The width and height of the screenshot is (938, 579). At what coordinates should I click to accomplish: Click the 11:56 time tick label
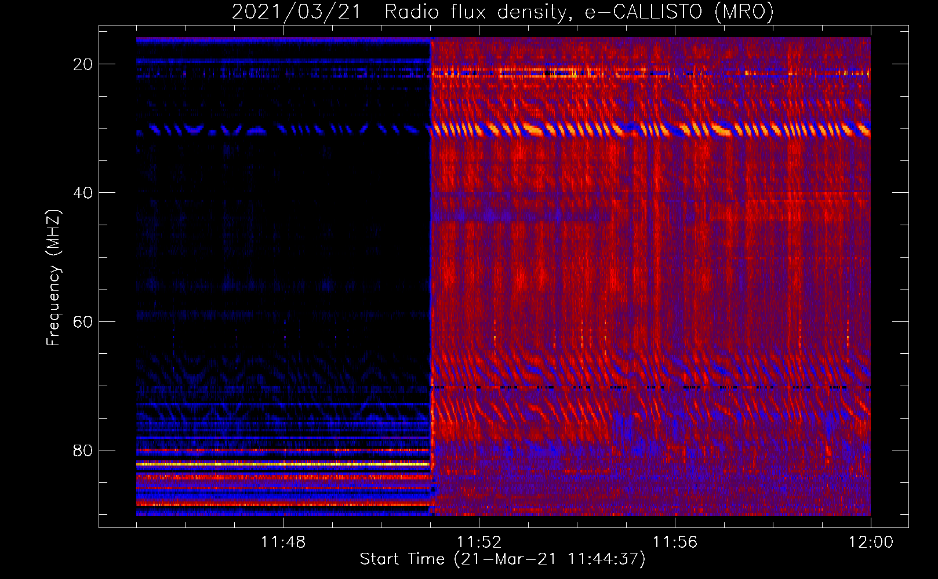click(x=675, y=543)
